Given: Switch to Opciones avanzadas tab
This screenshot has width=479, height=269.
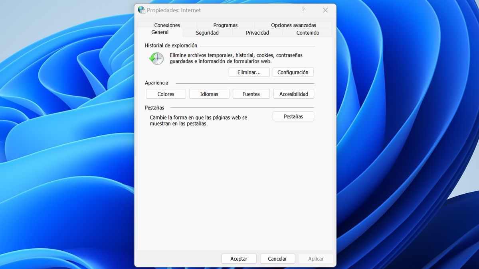Looking at the screenshot, I should (x=293, y=25).
